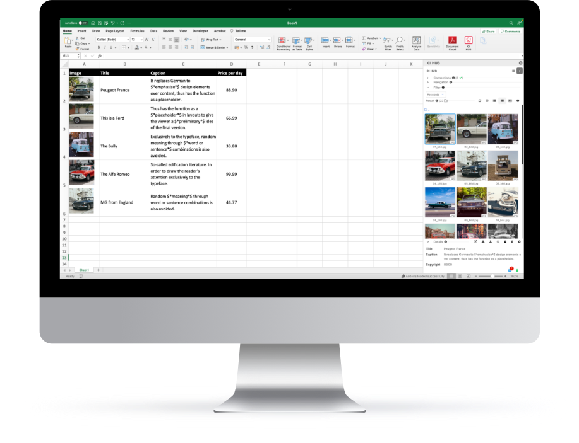This screenshot has height=443, width=579.
Task: Open the Data ribbon tab
Action: coord(153,31)
